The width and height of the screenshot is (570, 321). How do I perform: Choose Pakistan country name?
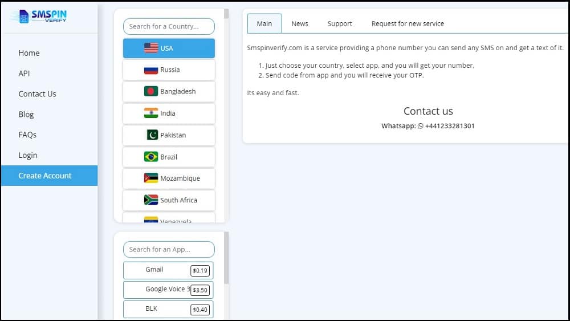(173, 135)
